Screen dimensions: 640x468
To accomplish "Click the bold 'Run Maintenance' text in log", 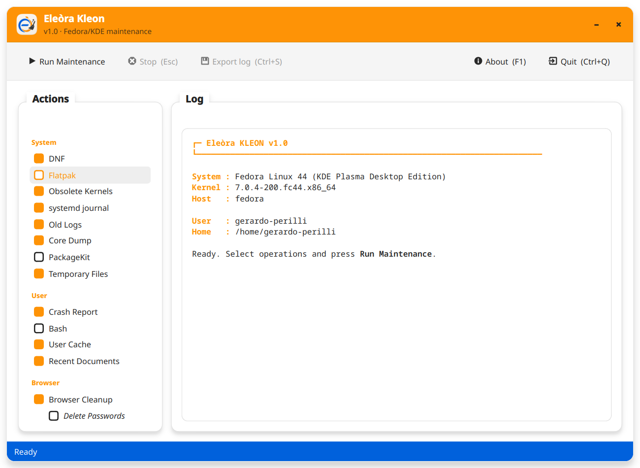I will (396, 254).
